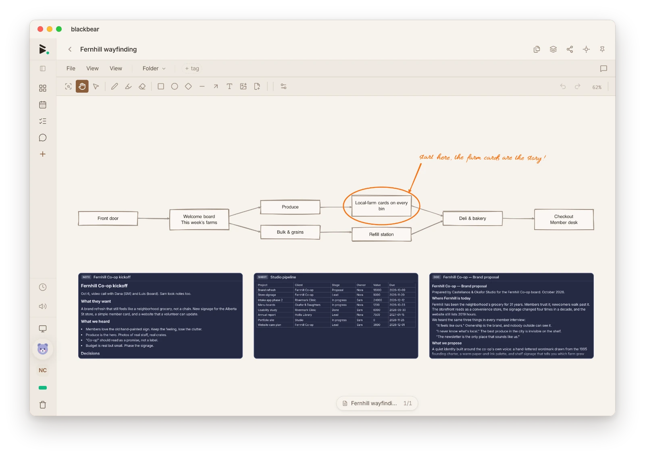Select the hand pan tool

pyautogui.click(x=82, y=86)
